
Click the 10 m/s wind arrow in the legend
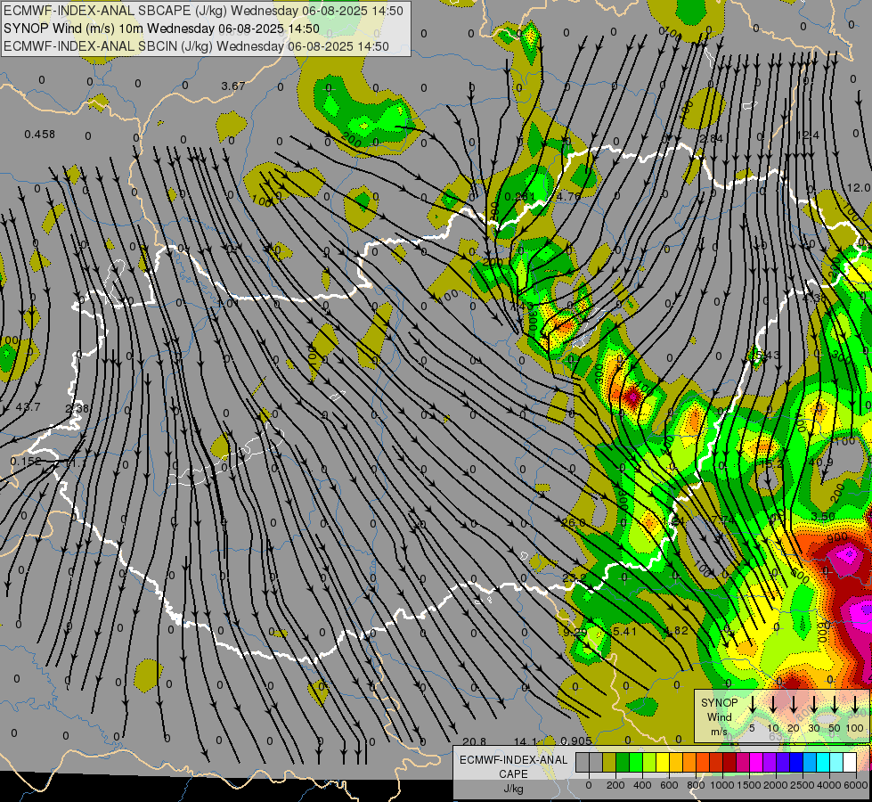pyautogui.click(x=773, y=705)
